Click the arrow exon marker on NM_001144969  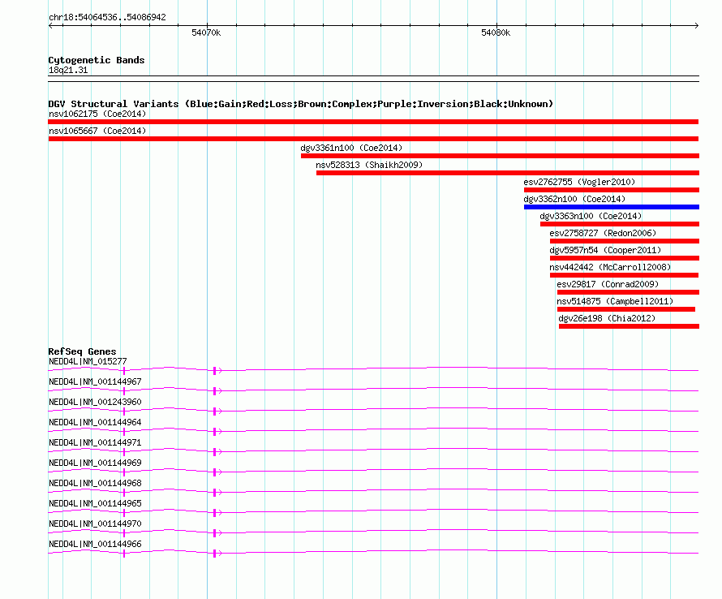pyautogui.click(x=217, y=472)
